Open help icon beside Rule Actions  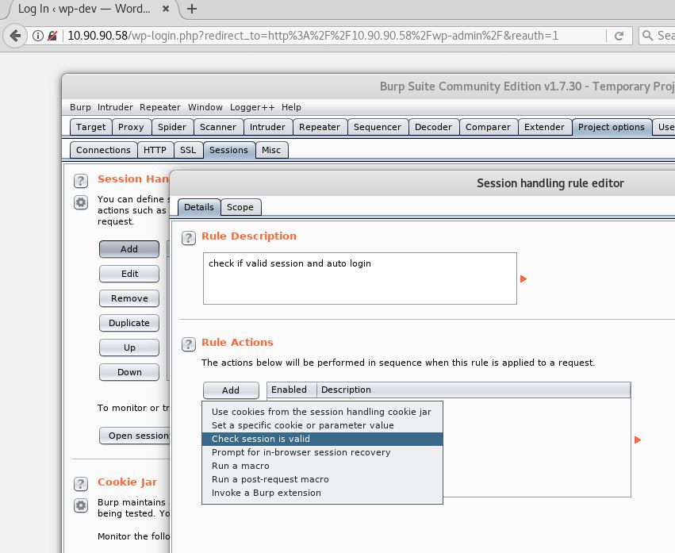pyautogui.click(x=189, y=344)
